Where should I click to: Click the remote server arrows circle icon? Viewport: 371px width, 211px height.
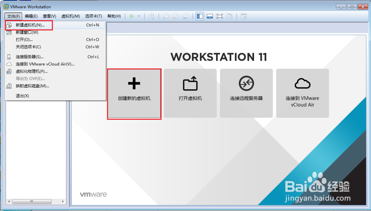pos(246,83)
